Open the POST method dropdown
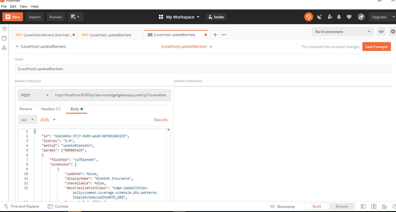The width and height of the screenshot is (396, 212). (34, 95)
